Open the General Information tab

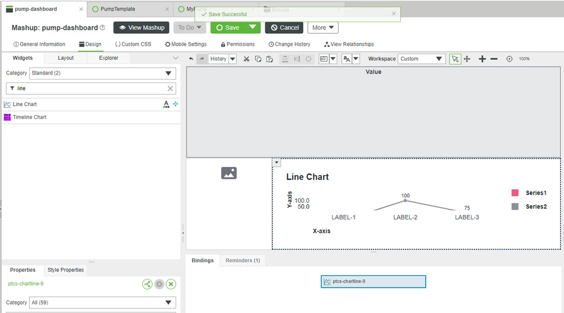pyautogui.click(x=39, y=44)
